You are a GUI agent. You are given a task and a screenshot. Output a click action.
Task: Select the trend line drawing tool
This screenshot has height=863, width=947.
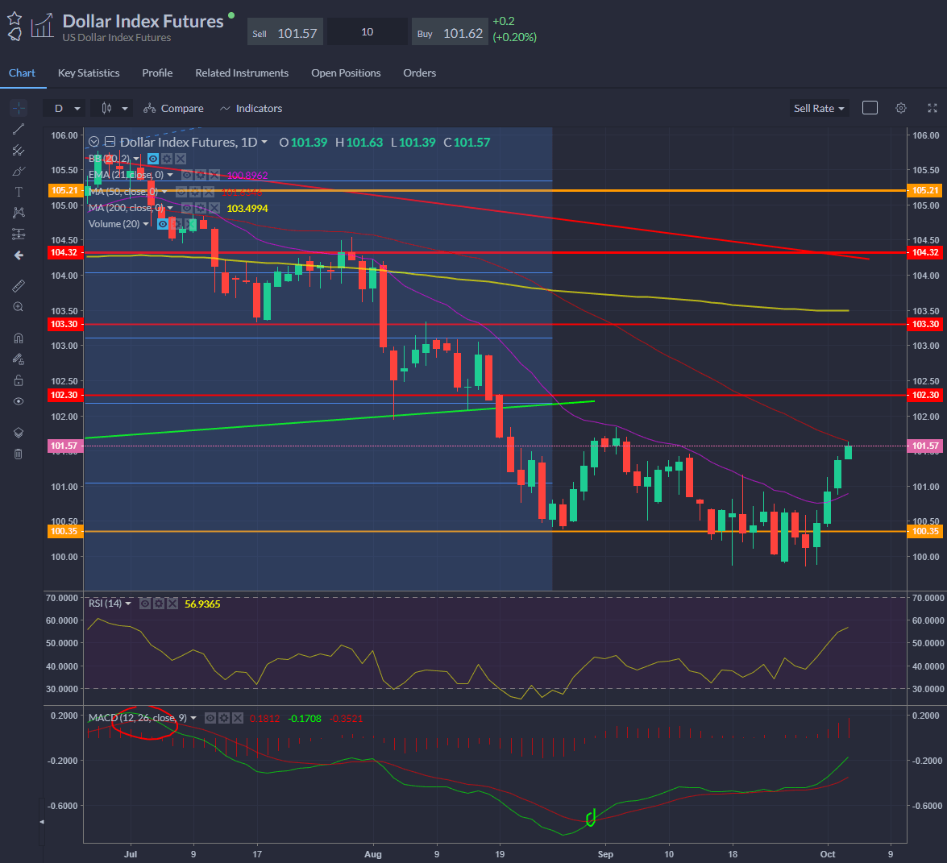click(19, 129)
